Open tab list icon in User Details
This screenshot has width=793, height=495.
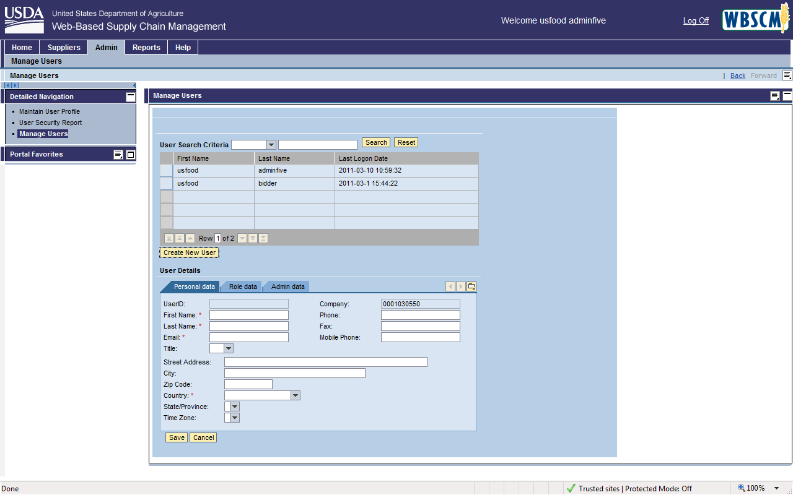tap(471, 286)
